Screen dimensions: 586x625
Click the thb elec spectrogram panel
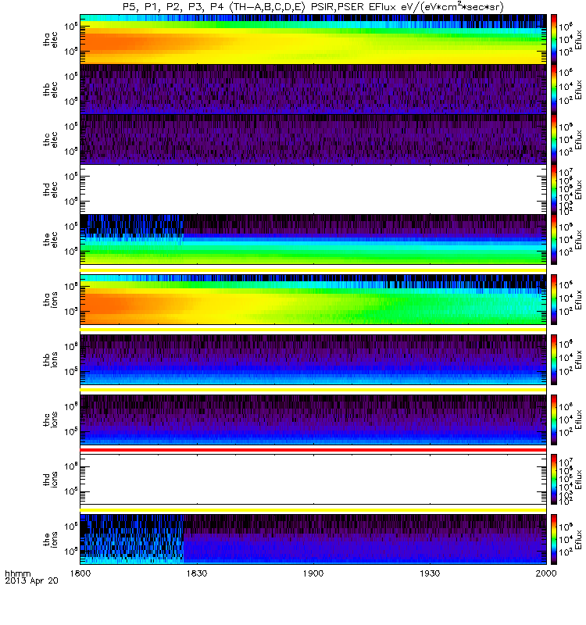[x=313, y=89]
